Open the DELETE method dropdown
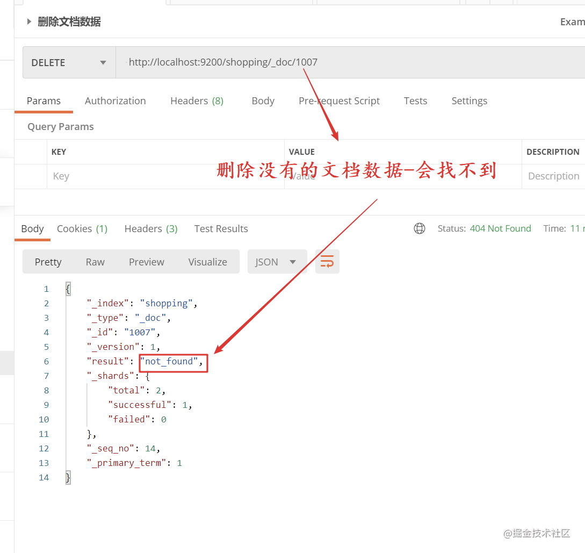The width and height of the screenshot is (585, 553). (69, 62)
